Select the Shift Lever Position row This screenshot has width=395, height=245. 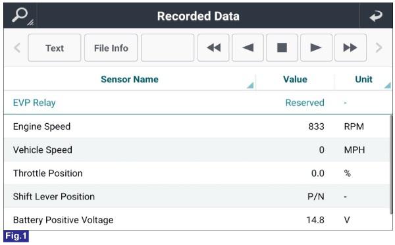(x=197, y=196)
